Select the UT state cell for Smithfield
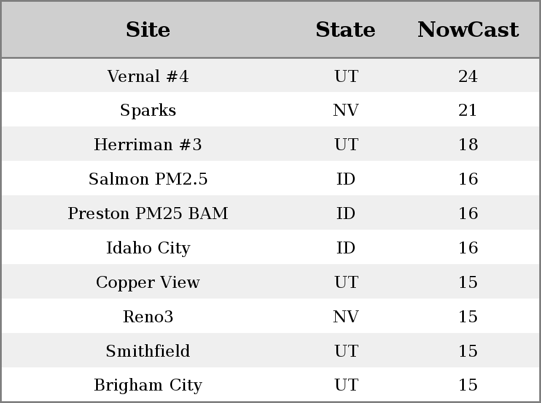This screenshot has width=541, height=403. 345,351
